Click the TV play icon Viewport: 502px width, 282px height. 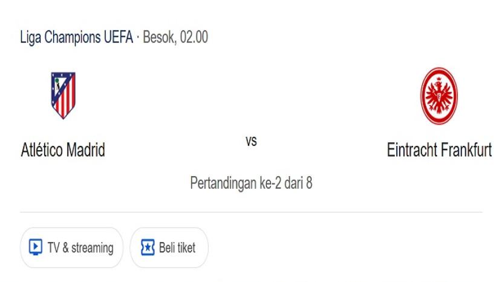point(36,248)
